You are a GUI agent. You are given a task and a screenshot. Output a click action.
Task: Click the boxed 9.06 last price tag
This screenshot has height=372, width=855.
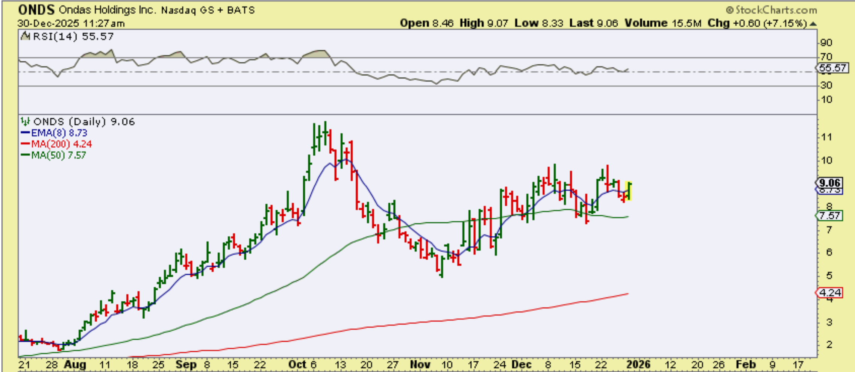click(x=830, y=183)
